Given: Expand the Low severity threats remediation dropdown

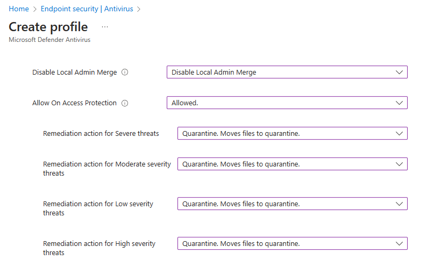Looking at the screenshot, I should pos(292,204).
